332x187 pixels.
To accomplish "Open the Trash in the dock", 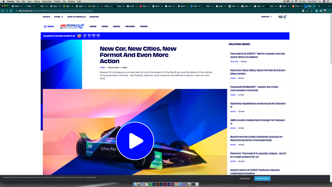I will point(197,185).
